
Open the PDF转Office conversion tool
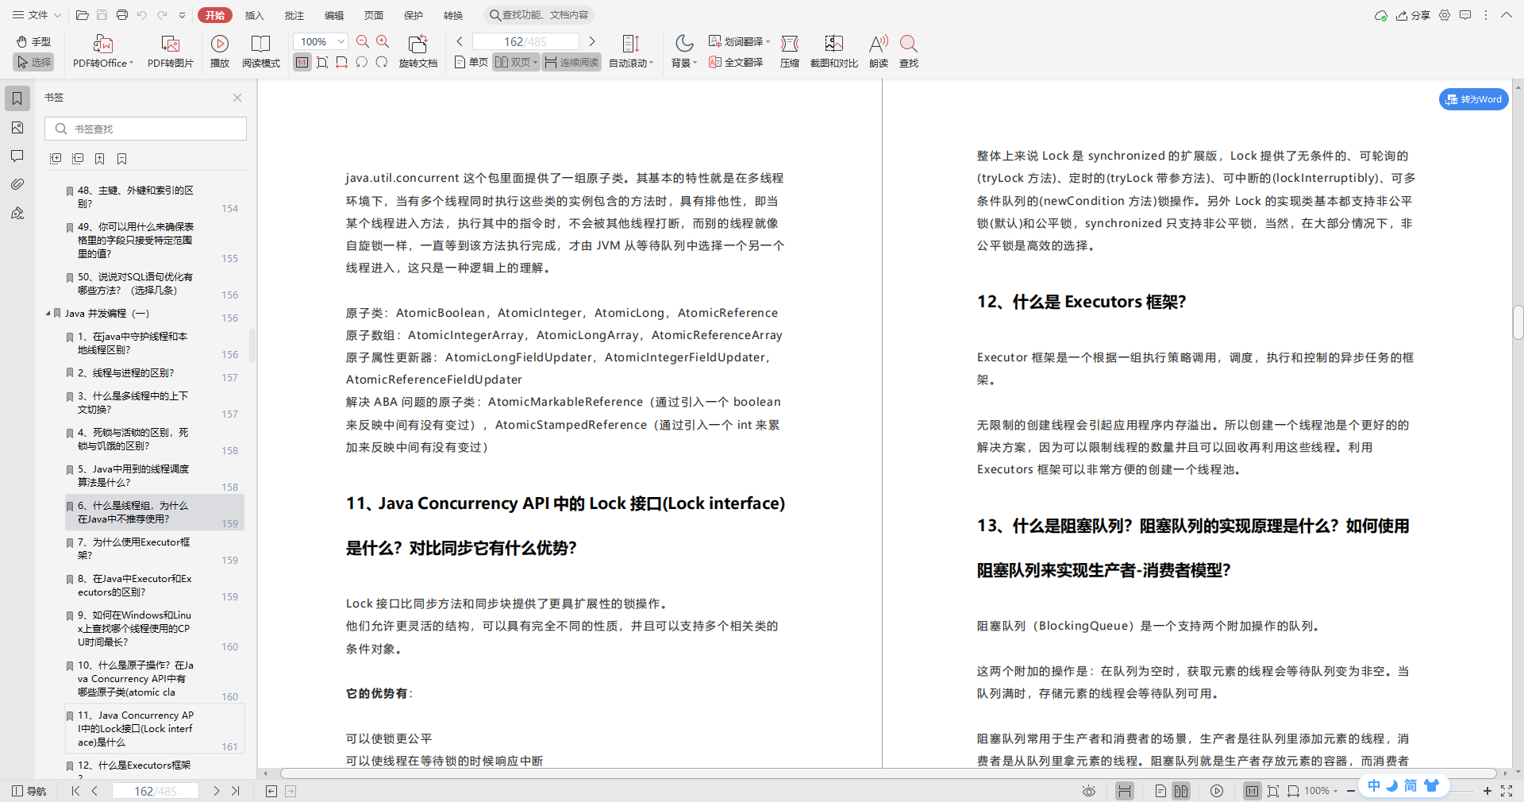(103, 52)
